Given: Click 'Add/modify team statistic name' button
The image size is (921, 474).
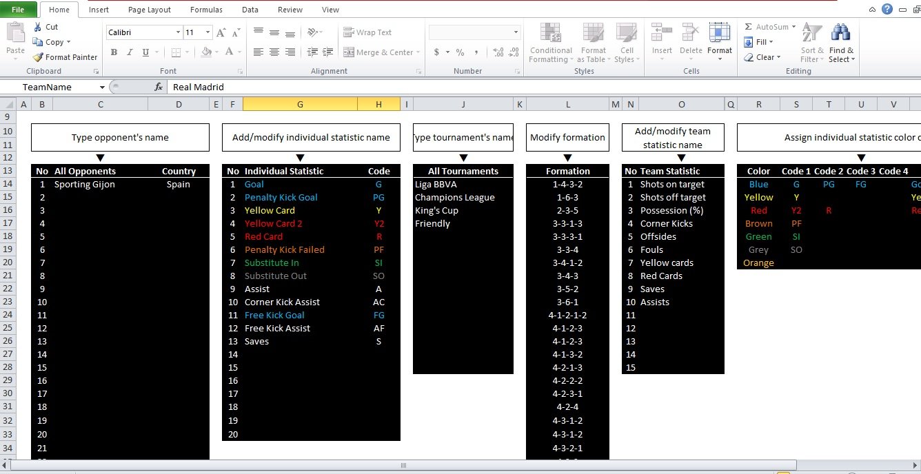Looking at the screenshot, I should pos(673,138).
